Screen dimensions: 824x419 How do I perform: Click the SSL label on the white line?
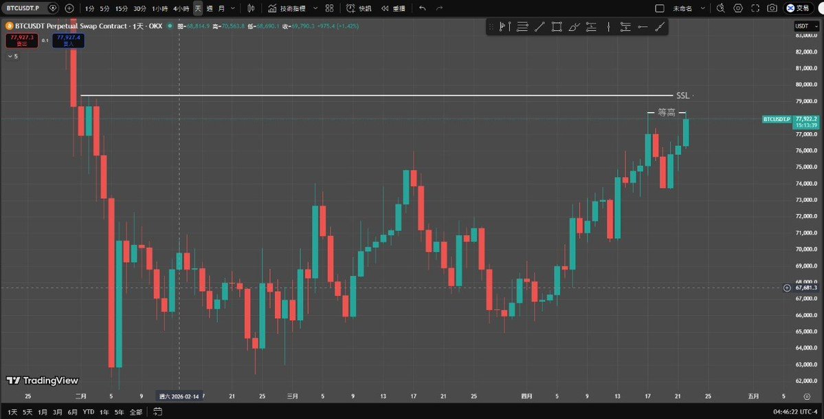point(682,96)
